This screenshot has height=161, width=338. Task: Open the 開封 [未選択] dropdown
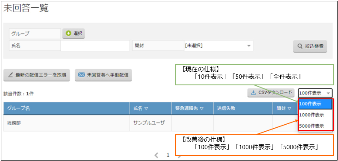[218, 46]
